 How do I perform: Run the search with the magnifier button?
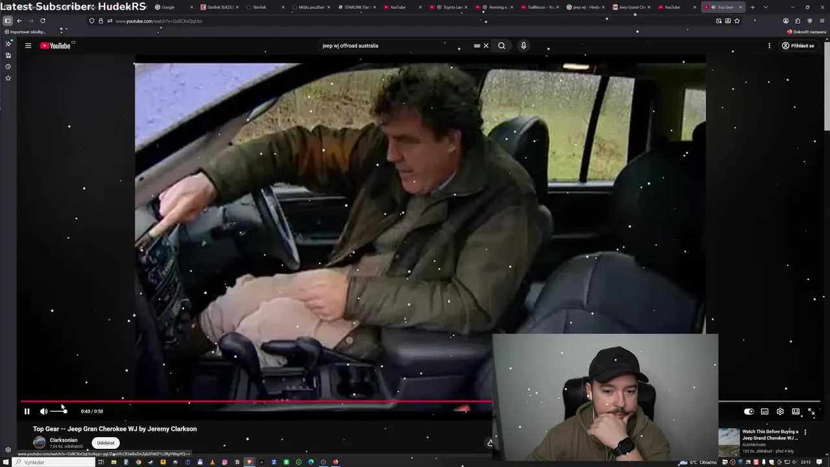pos(501,45)
